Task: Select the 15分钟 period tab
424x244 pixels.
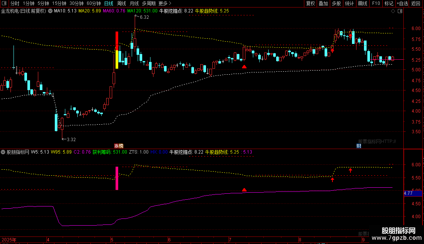Action: pos(59,3)
